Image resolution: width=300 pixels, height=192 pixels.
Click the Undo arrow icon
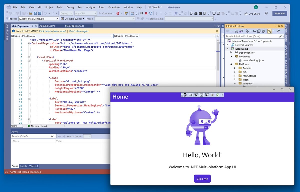click(46, 13)
